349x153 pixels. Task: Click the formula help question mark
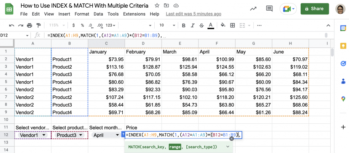[123, 134]
